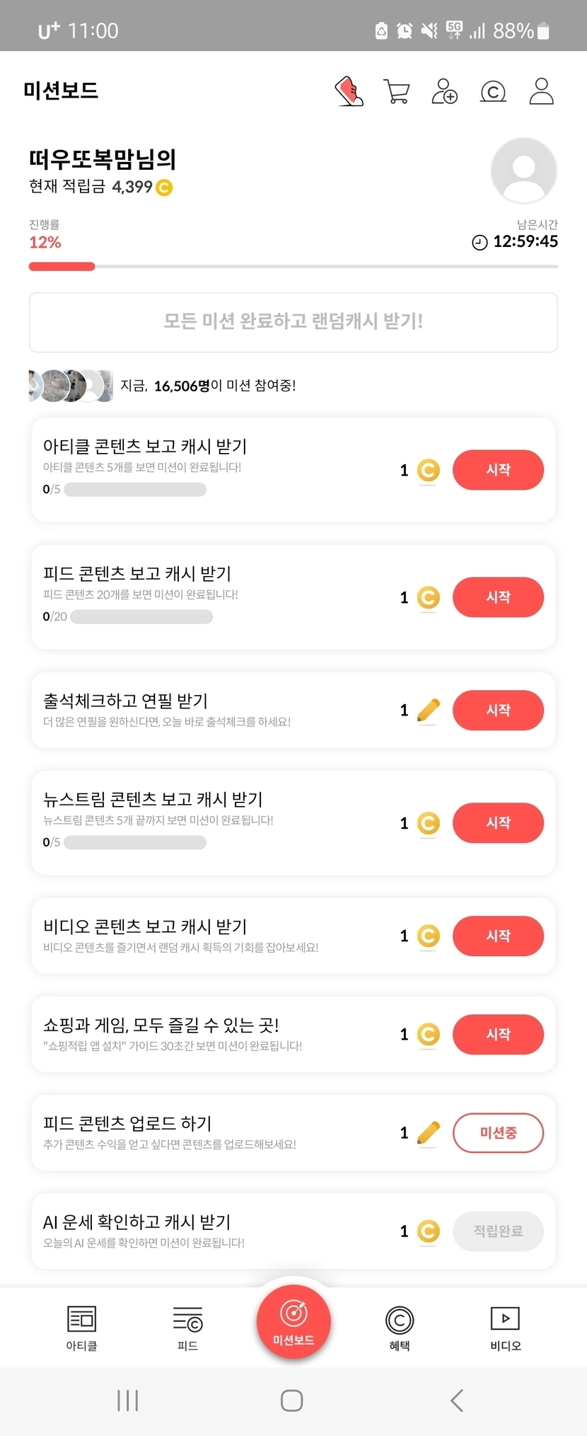
Task: Switch to the 피드 tab
Action: (187, 1328)
